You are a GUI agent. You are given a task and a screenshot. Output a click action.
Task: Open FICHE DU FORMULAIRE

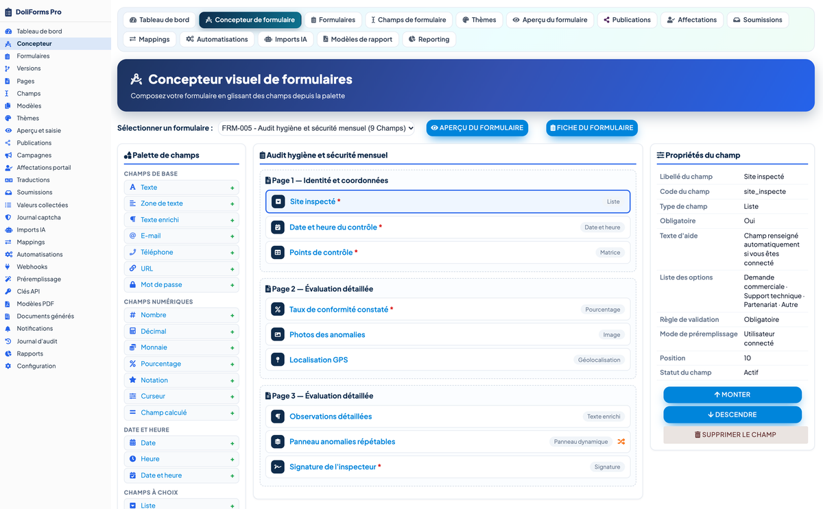tap(592, 128)
